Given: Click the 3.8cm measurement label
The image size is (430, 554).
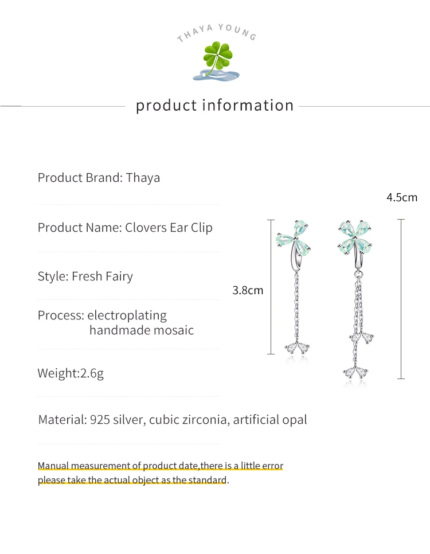Looking at the screenshot, I should point(248,290).
